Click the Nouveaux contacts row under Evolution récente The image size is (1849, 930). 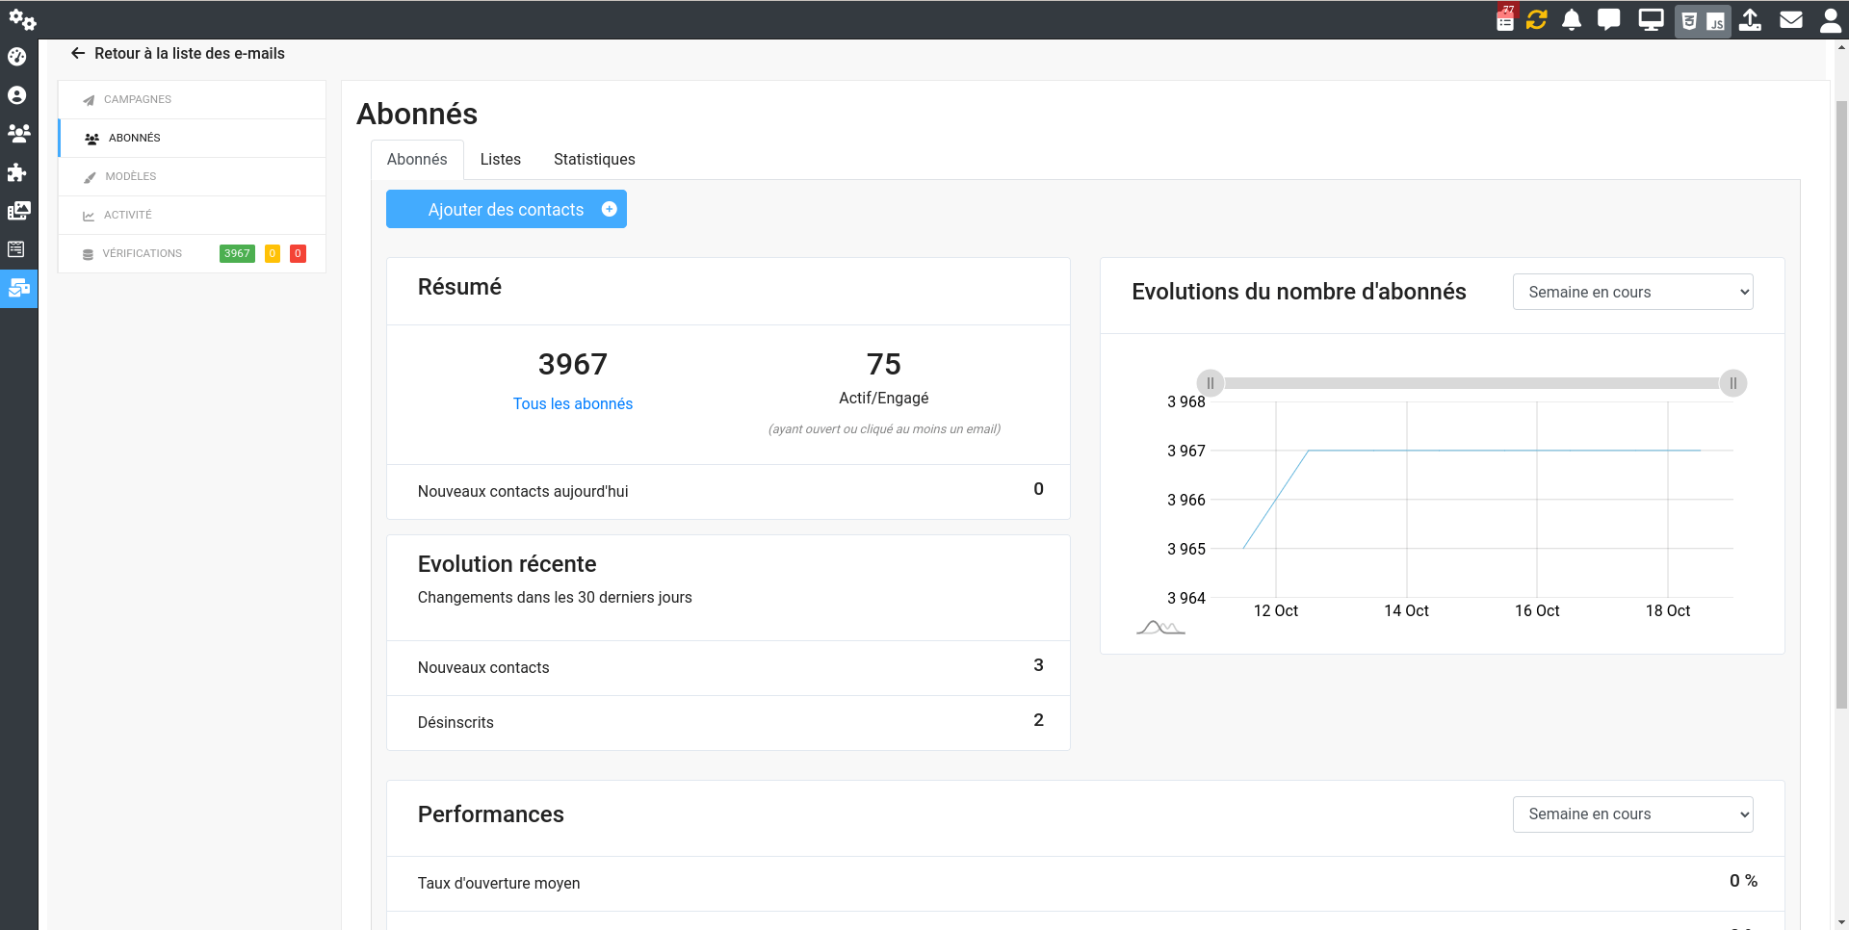click(x=728, y=667)
